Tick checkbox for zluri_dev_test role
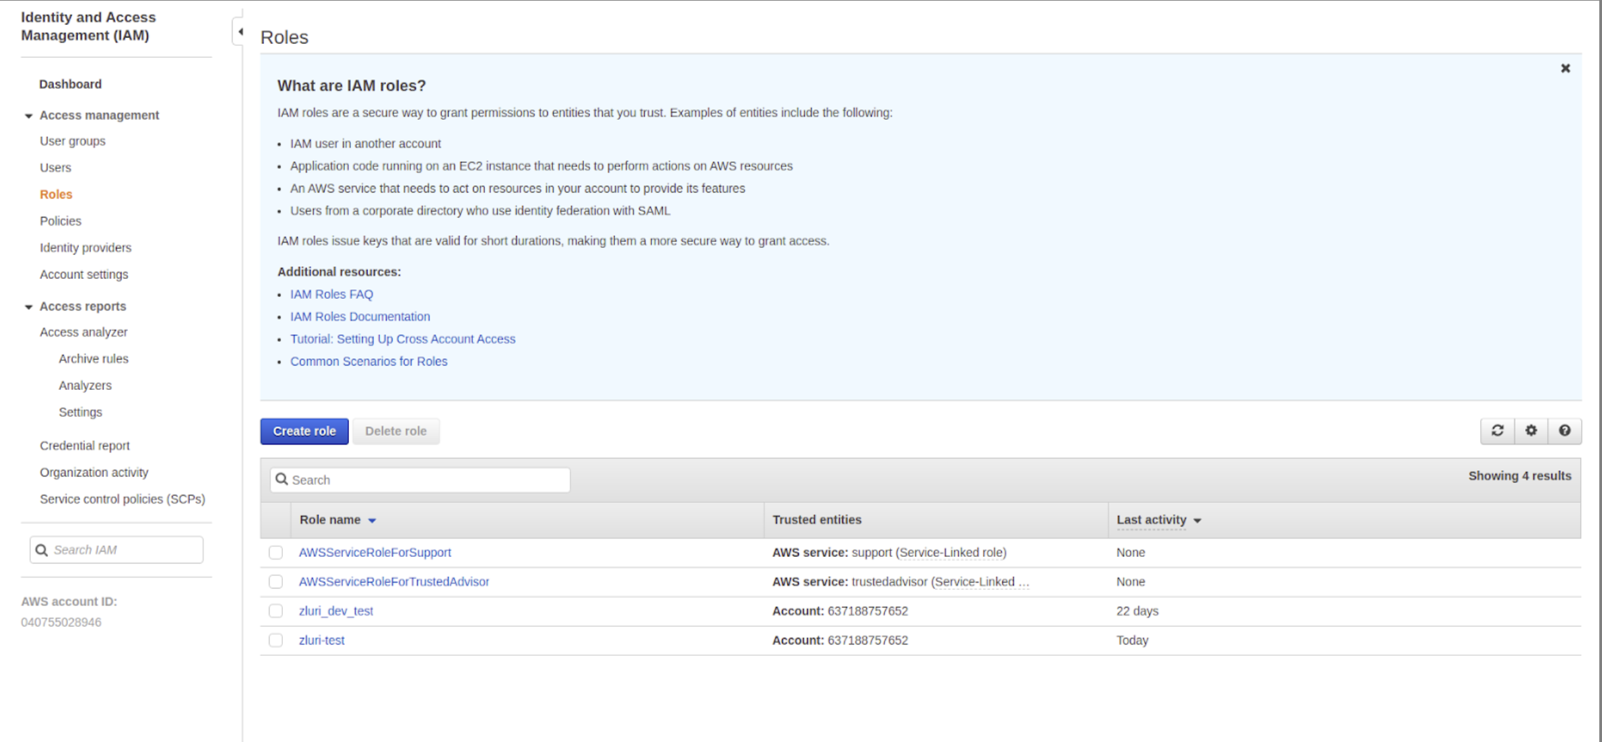Image resolution: width=1602 pixels, height=742 pixels. coord(276,611)
